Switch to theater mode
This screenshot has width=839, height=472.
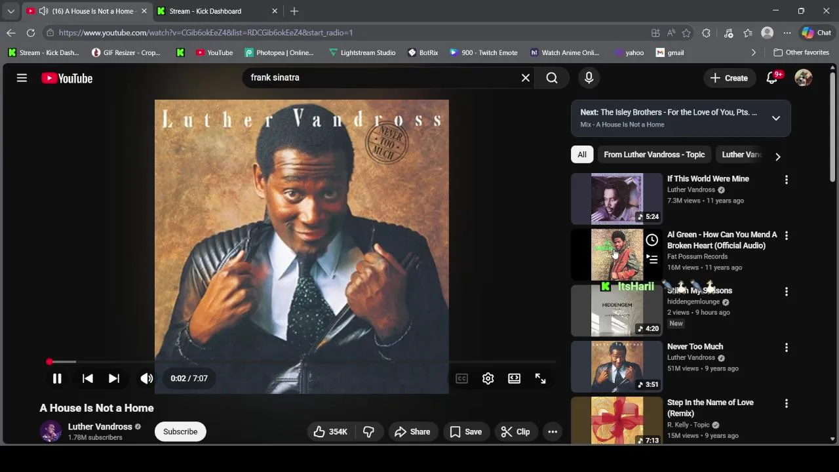pyautogui.click(x=514, y=378)
